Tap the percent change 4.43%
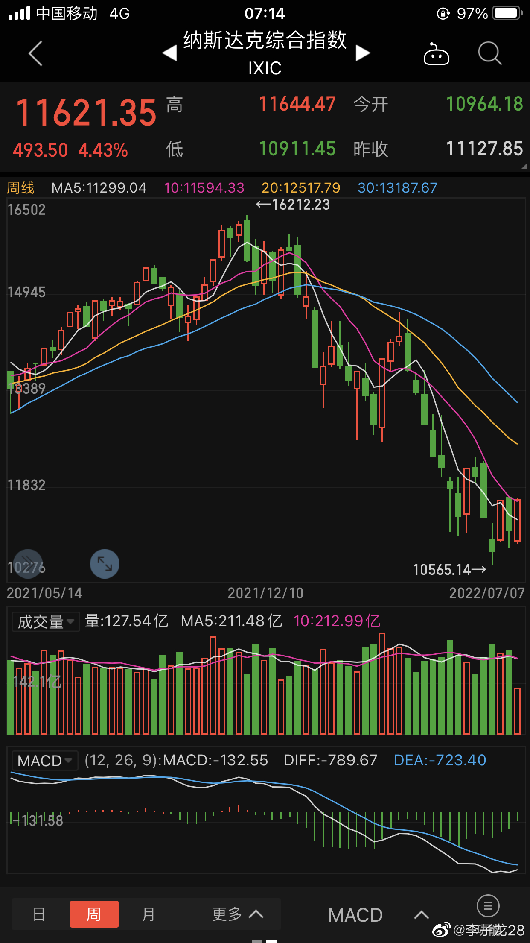Viewport: 530px width, 943px height. (103, 150)
